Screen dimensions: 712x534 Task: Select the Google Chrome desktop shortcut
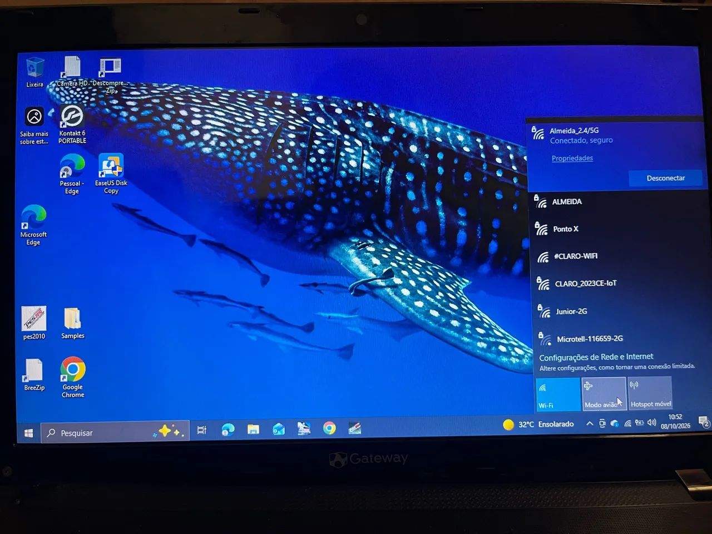click(73, 377)
